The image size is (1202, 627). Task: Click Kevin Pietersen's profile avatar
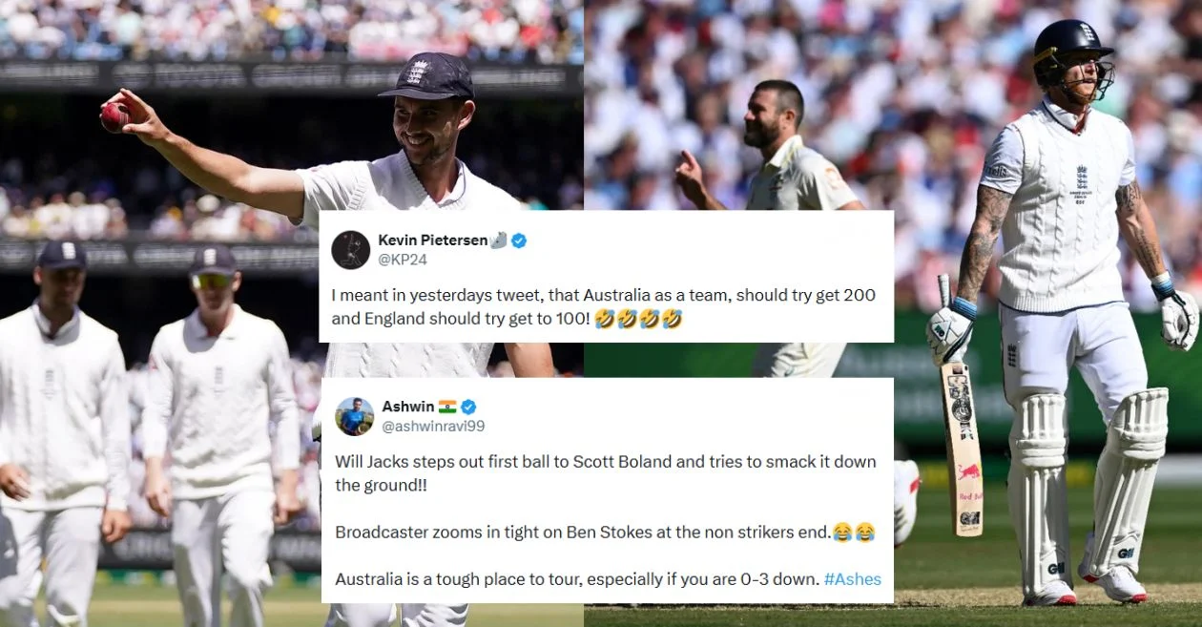(350, 249)
